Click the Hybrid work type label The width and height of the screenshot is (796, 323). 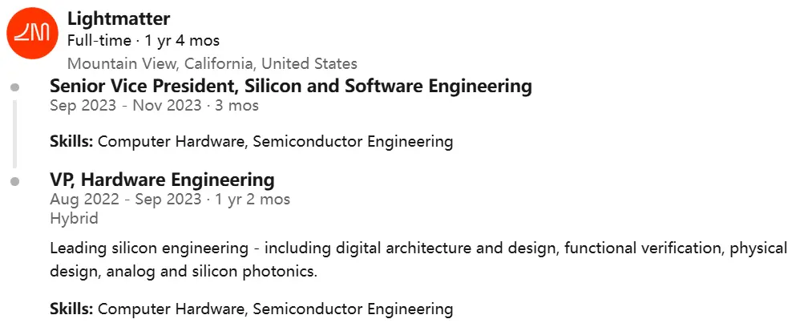click(x=74, y=218)
